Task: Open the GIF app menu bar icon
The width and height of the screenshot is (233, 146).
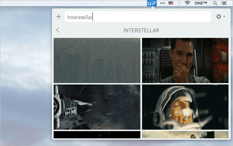Action: tap(152, 3)
